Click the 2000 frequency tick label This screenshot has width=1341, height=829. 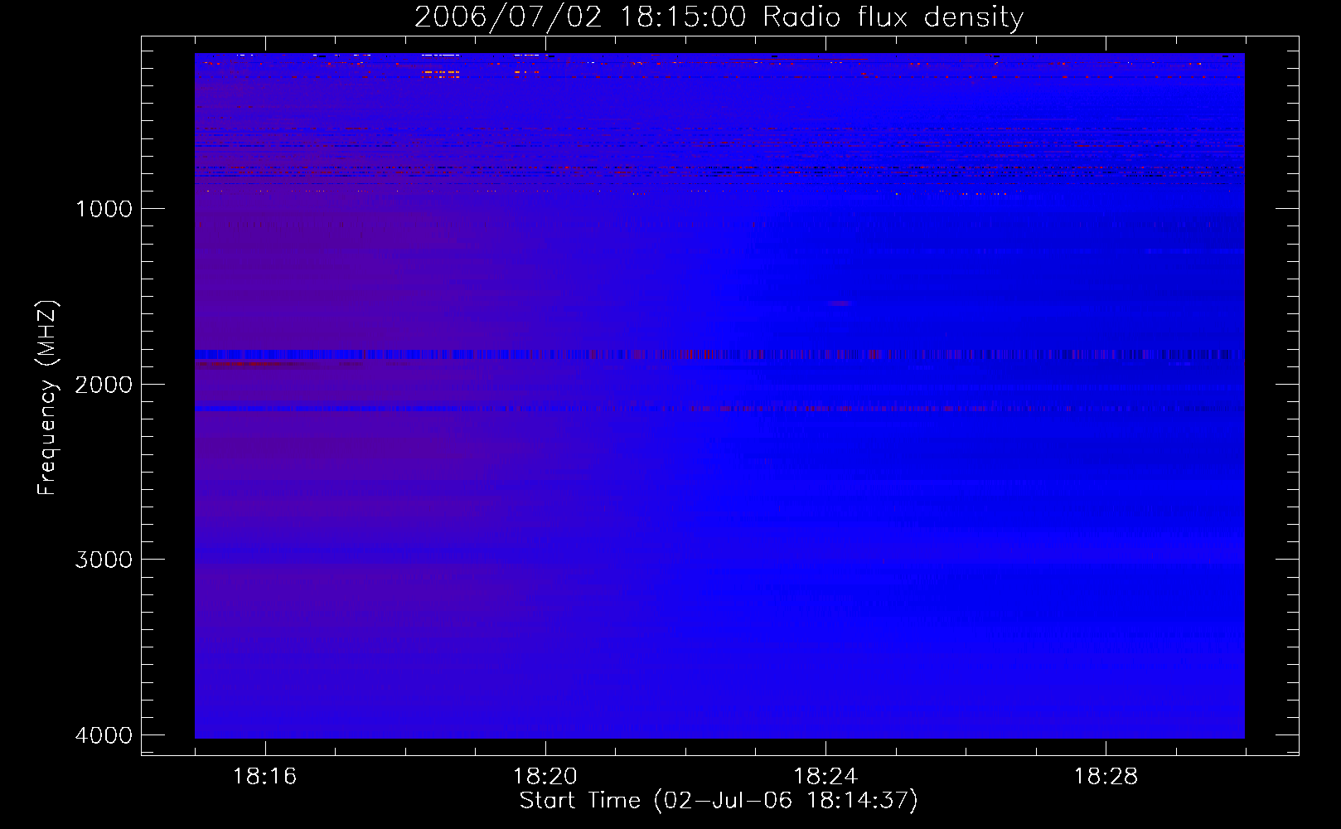pyautogui.click(x=104, y=385)
